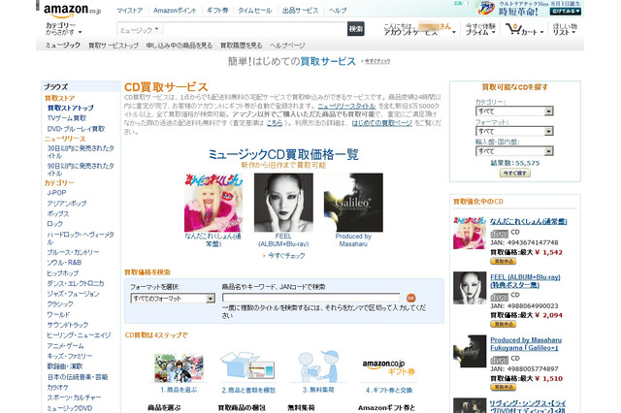Image resolution: width=621 pixels, height=413 pixels.
Task: Click 買取申込 button for なんだこれくしょん
Action: tap(503, 261)
